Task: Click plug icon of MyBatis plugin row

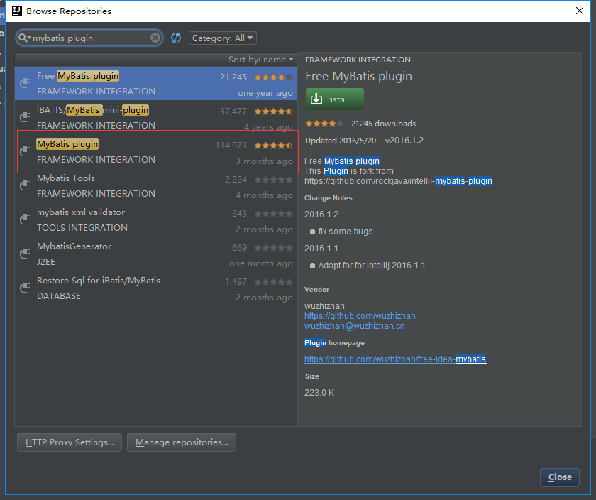Action: (x=25, y=151)
